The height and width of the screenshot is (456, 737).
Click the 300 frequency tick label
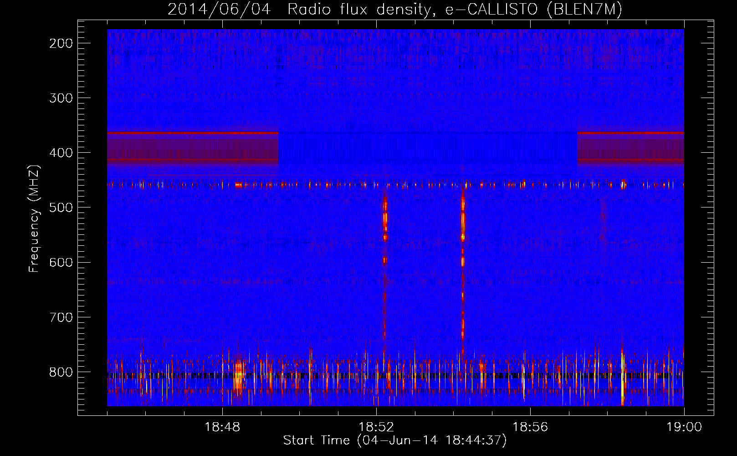tap(61, 98)
